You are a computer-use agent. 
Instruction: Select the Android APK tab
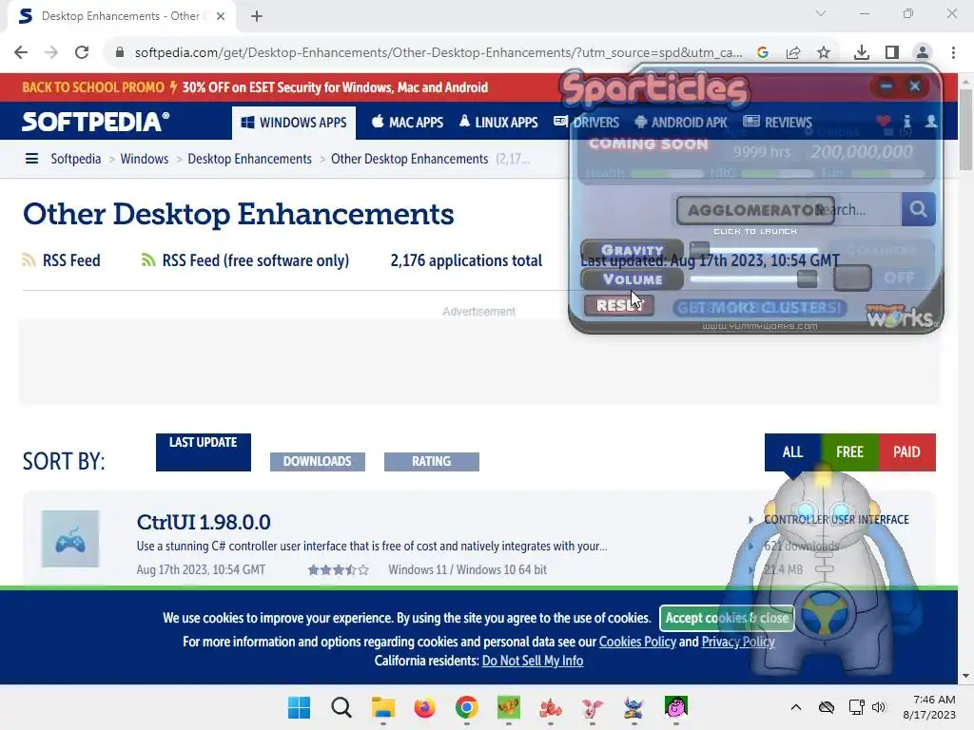click(681, 123)
